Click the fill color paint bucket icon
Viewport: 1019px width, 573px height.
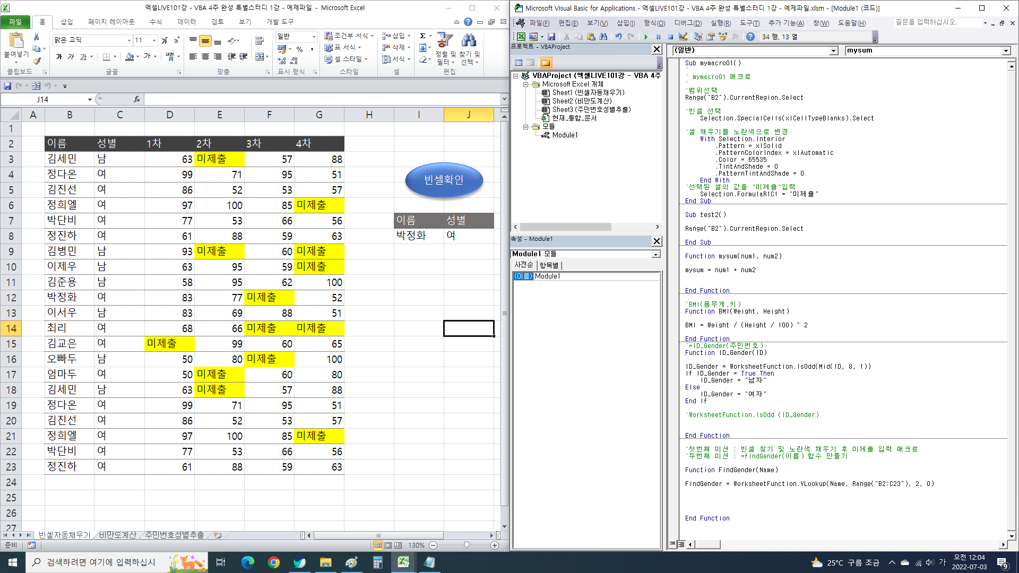pos(129,57)
